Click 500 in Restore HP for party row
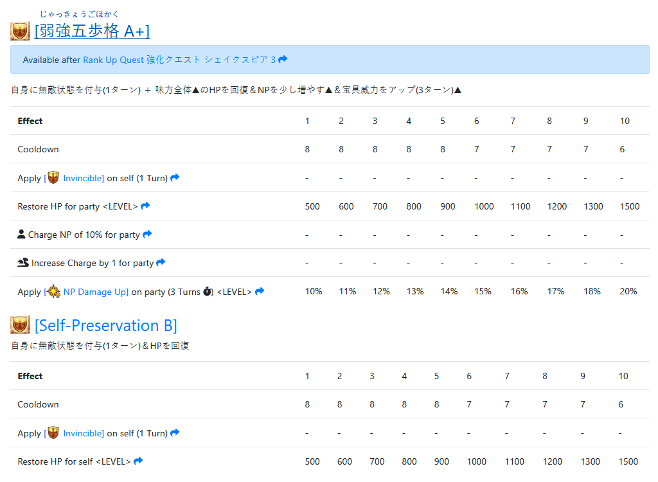The image size is (658, 482). 312,206
